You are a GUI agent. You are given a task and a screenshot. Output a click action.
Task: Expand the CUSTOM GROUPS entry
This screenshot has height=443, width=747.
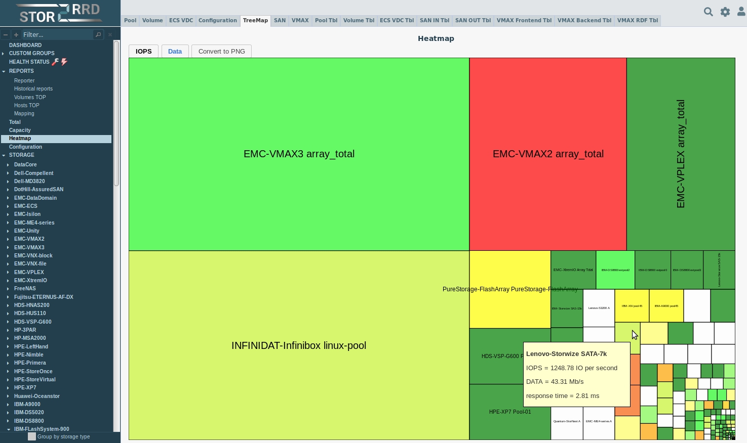(x=3, y=54)
